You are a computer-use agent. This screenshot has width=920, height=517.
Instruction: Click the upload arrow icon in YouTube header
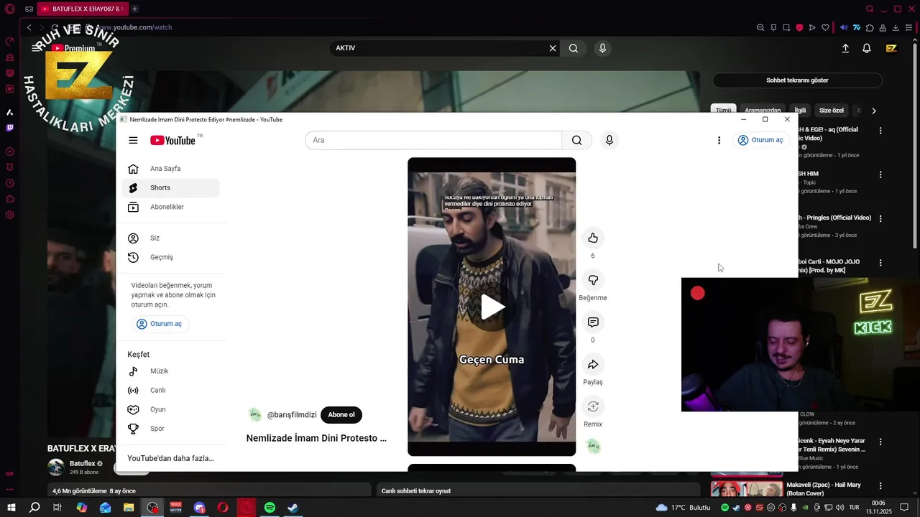pos(845,48)
